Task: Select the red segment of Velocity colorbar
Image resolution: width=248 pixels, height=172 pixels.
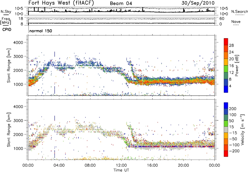Action: [x=226, y=154]
